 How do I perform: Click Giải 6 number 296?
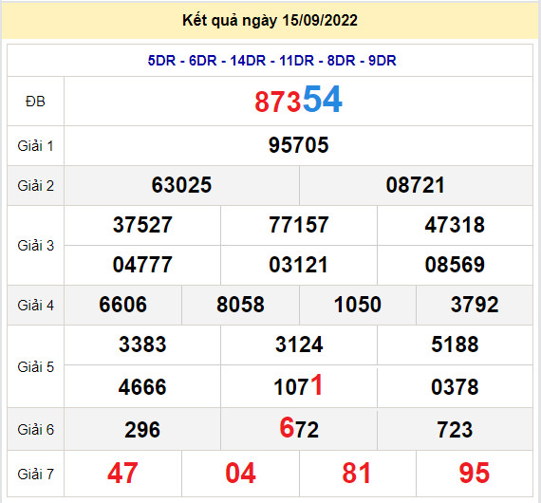tap(142, 430)
